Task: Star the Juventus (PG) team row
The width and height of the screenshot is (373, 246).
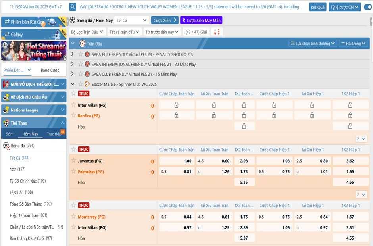Action: coord(74,161)
